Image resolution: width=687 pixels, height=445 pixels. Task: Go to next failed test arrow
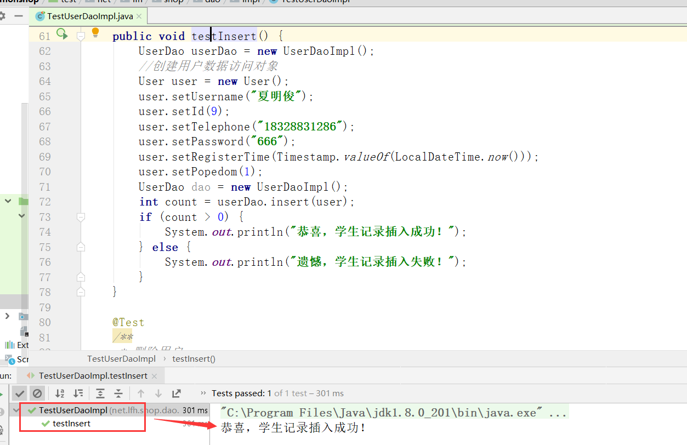coord(158,393)
